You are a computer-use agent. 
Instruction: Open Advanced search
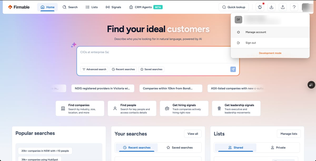coord(94,69)
